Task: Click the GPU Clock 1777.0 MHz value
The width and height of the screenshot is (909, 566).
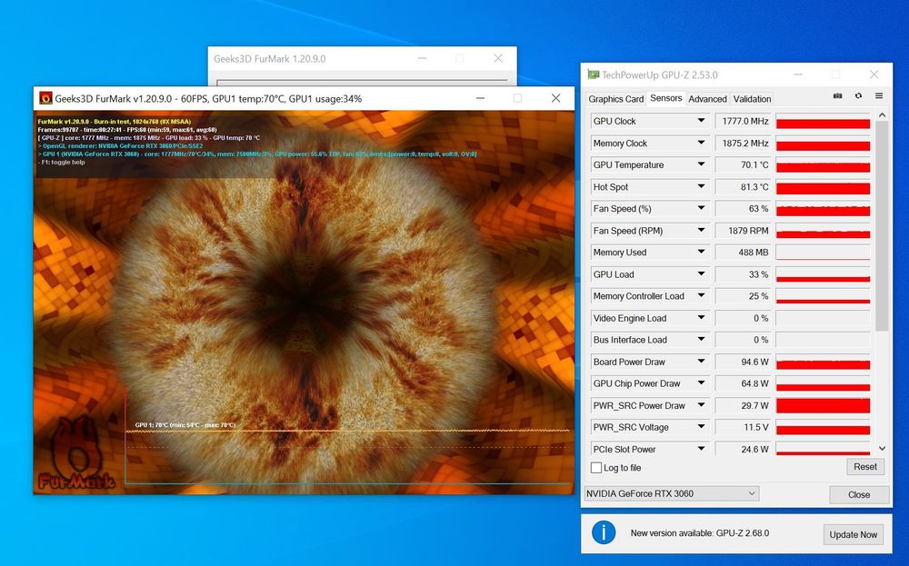Action: tap(743, 121)
